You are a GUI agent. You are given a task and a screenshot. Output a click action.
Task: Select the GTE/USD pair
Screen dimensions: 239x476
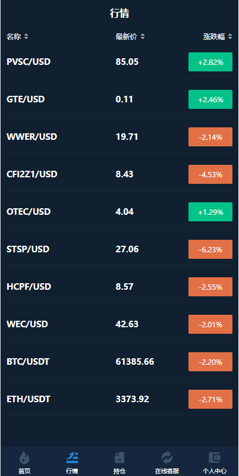point(26,99)
